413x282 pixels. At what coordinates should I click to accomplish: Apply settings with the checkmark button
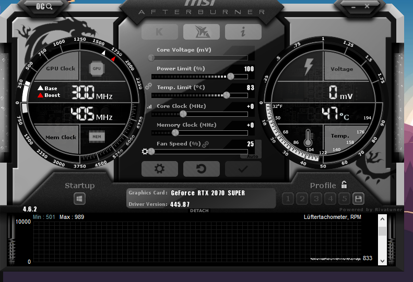(243, 168)
